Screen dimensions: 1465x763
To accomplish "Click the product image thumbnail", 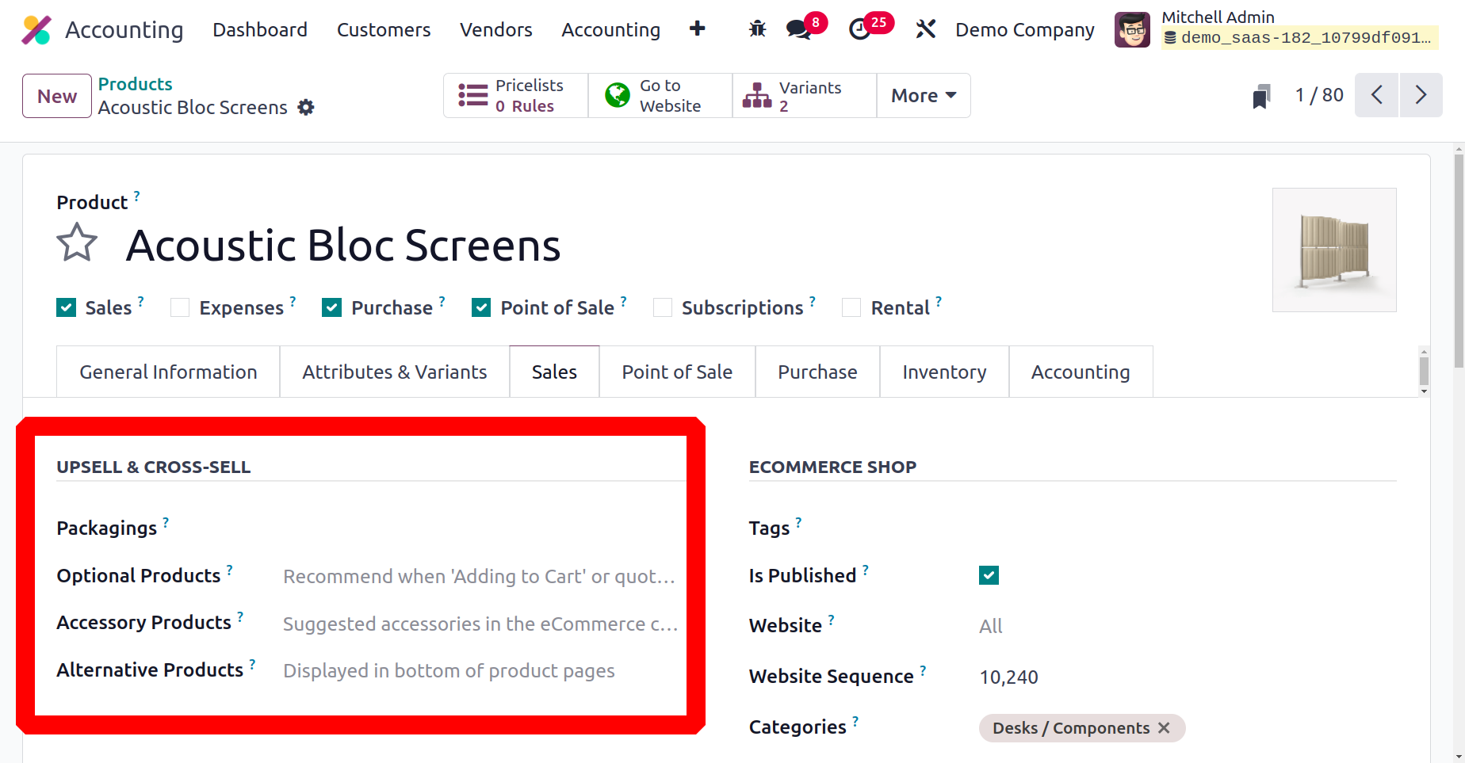I will [x=1334, y=250].
